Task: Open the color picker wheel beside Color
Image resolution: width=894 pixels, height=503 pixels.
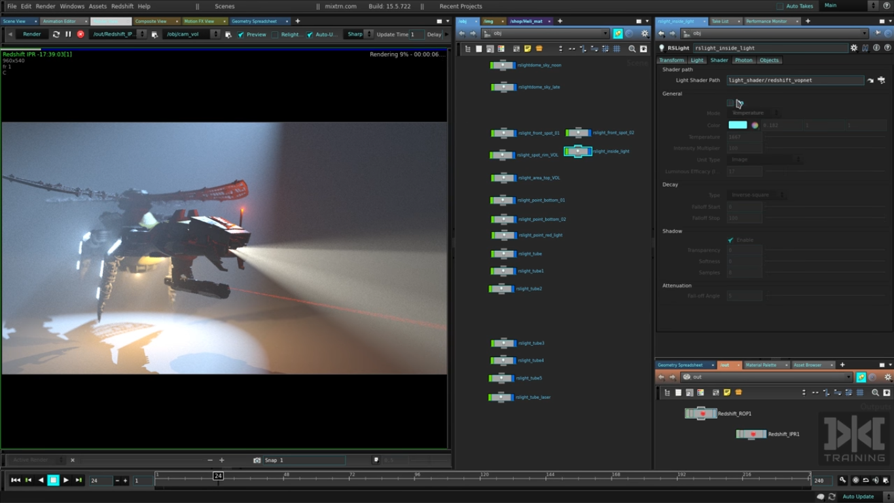Action: pyautogui.click(x=755, y=125)
